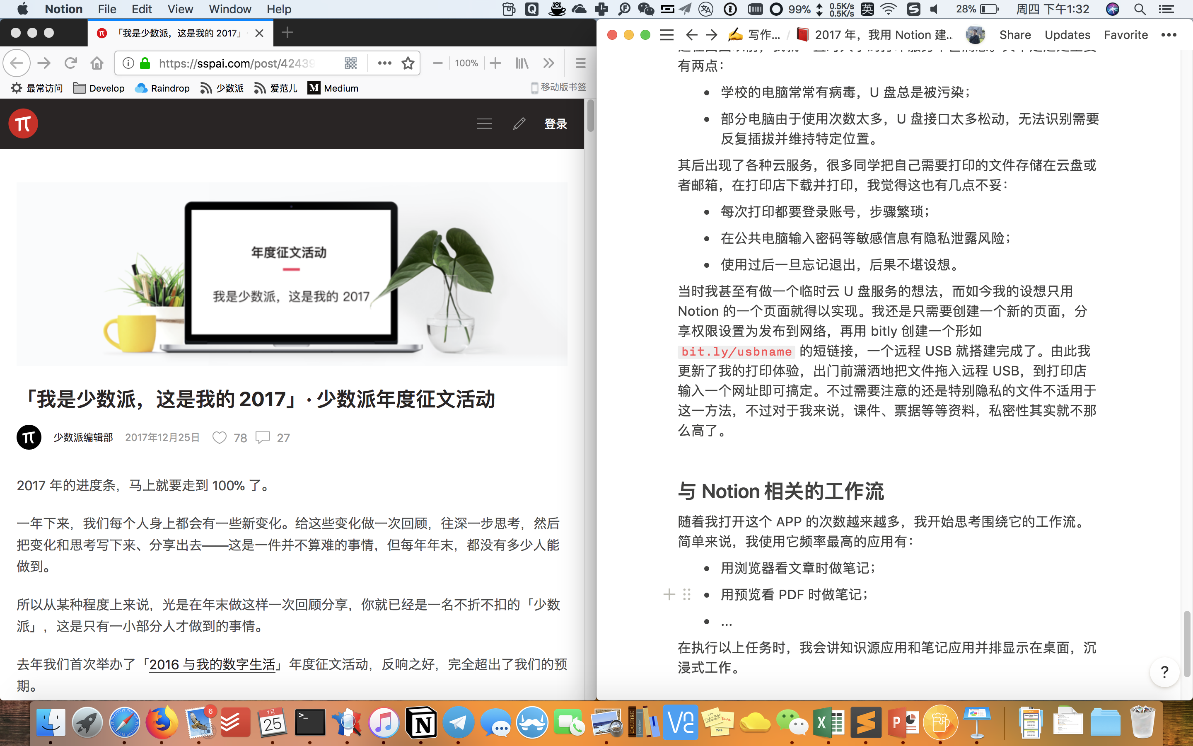
Task: Go to Firefox home page
Action: [x=97, y=63]
